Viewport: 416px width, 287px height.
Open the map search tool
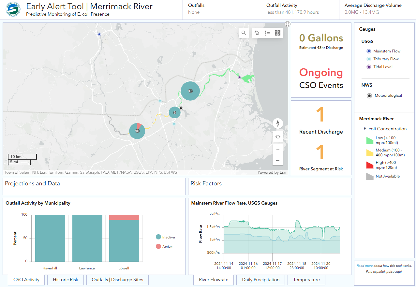(x=244, y=33)
